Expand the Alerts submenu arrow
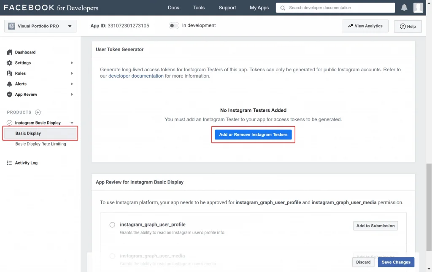 pyautogui.click(x=72, y=83)
